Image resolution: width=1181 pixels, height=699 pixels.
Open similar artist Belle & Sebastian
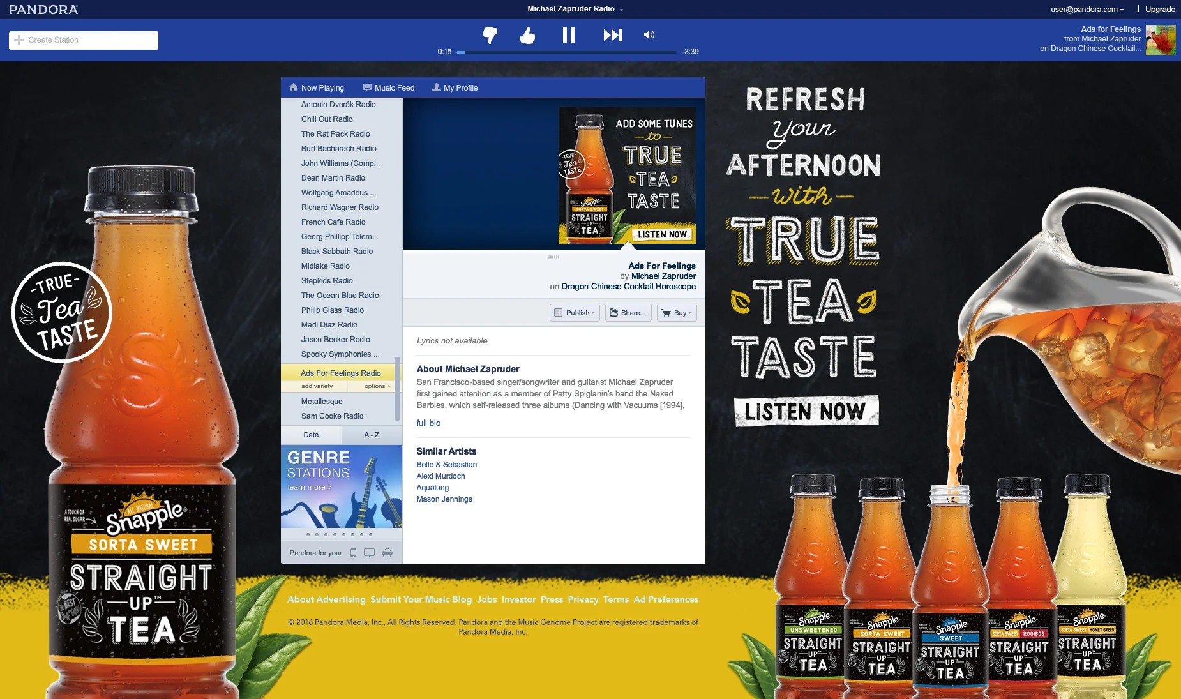pos(447,465)
